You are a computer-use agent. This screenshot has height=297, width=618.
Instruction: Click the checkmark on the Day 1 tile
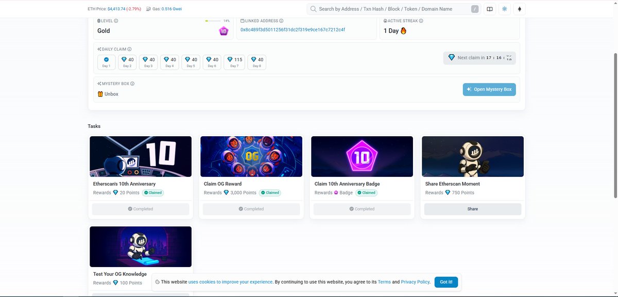tap(107, 59)
